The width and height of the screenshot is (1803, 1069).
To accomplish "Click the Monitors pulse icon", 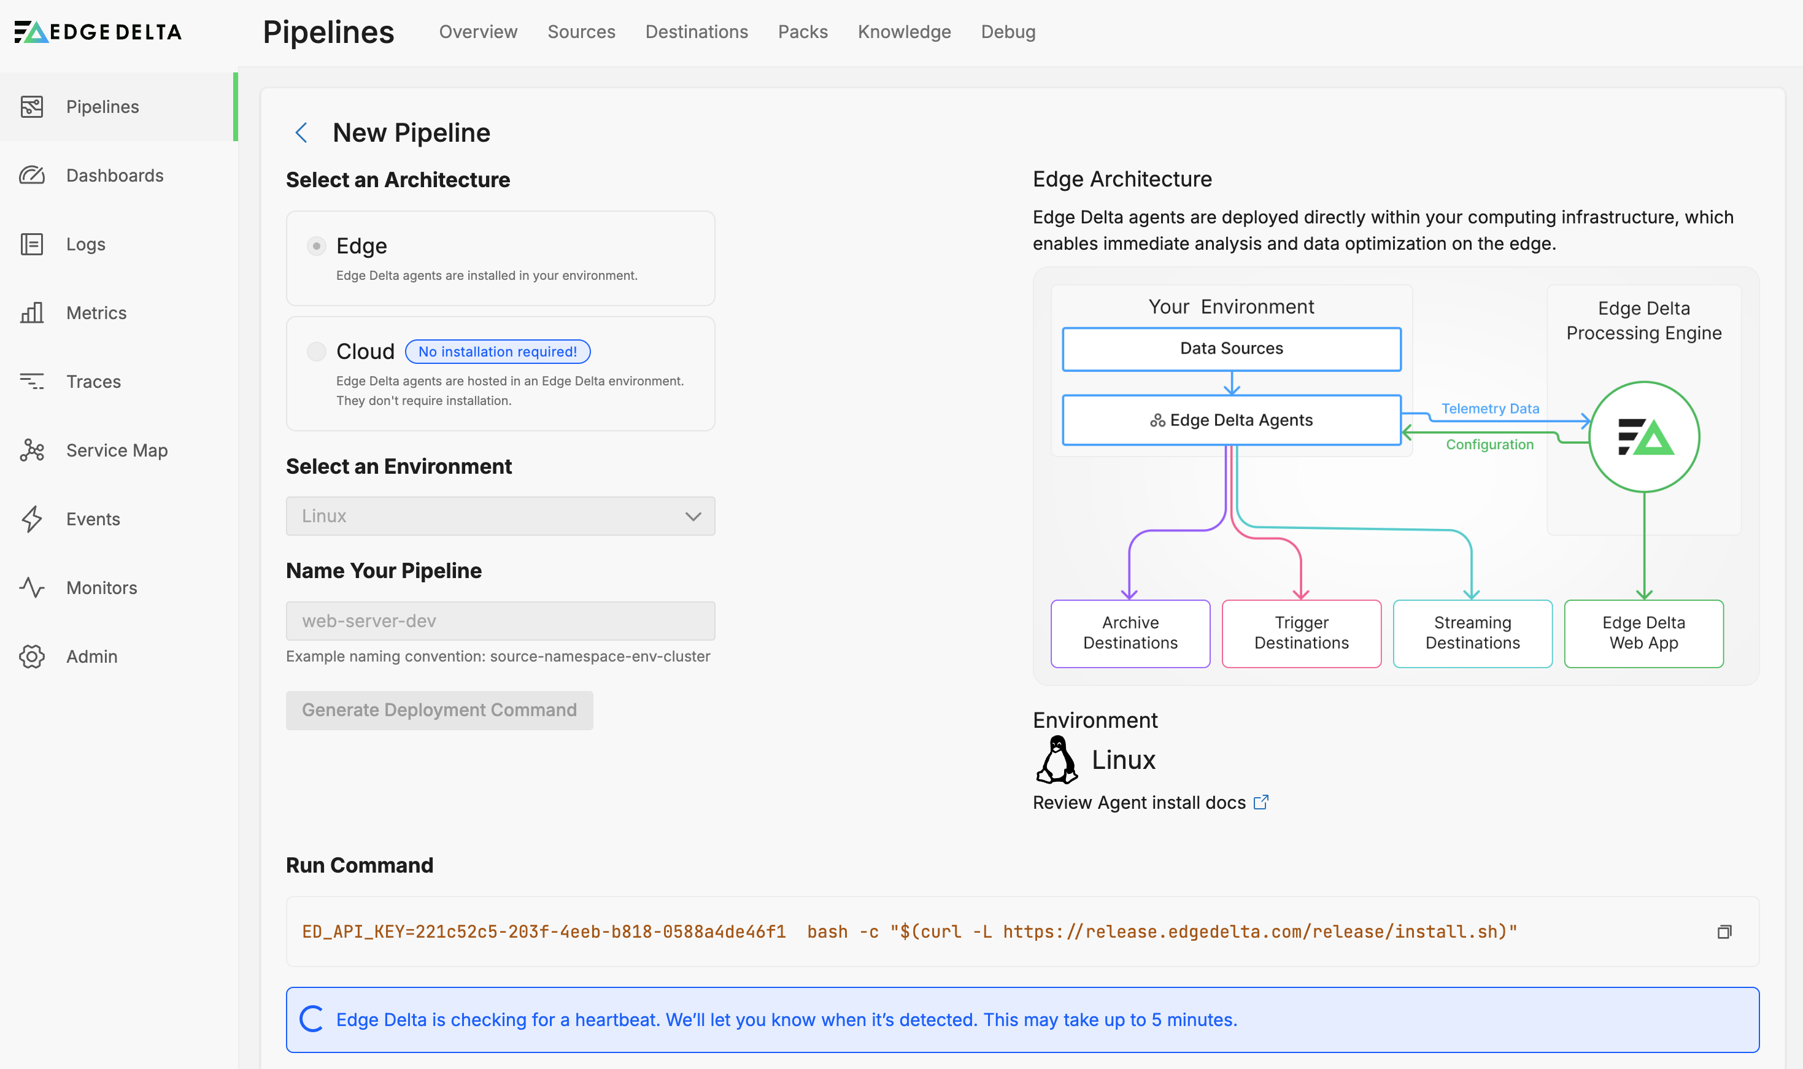I will pos(32,588).
